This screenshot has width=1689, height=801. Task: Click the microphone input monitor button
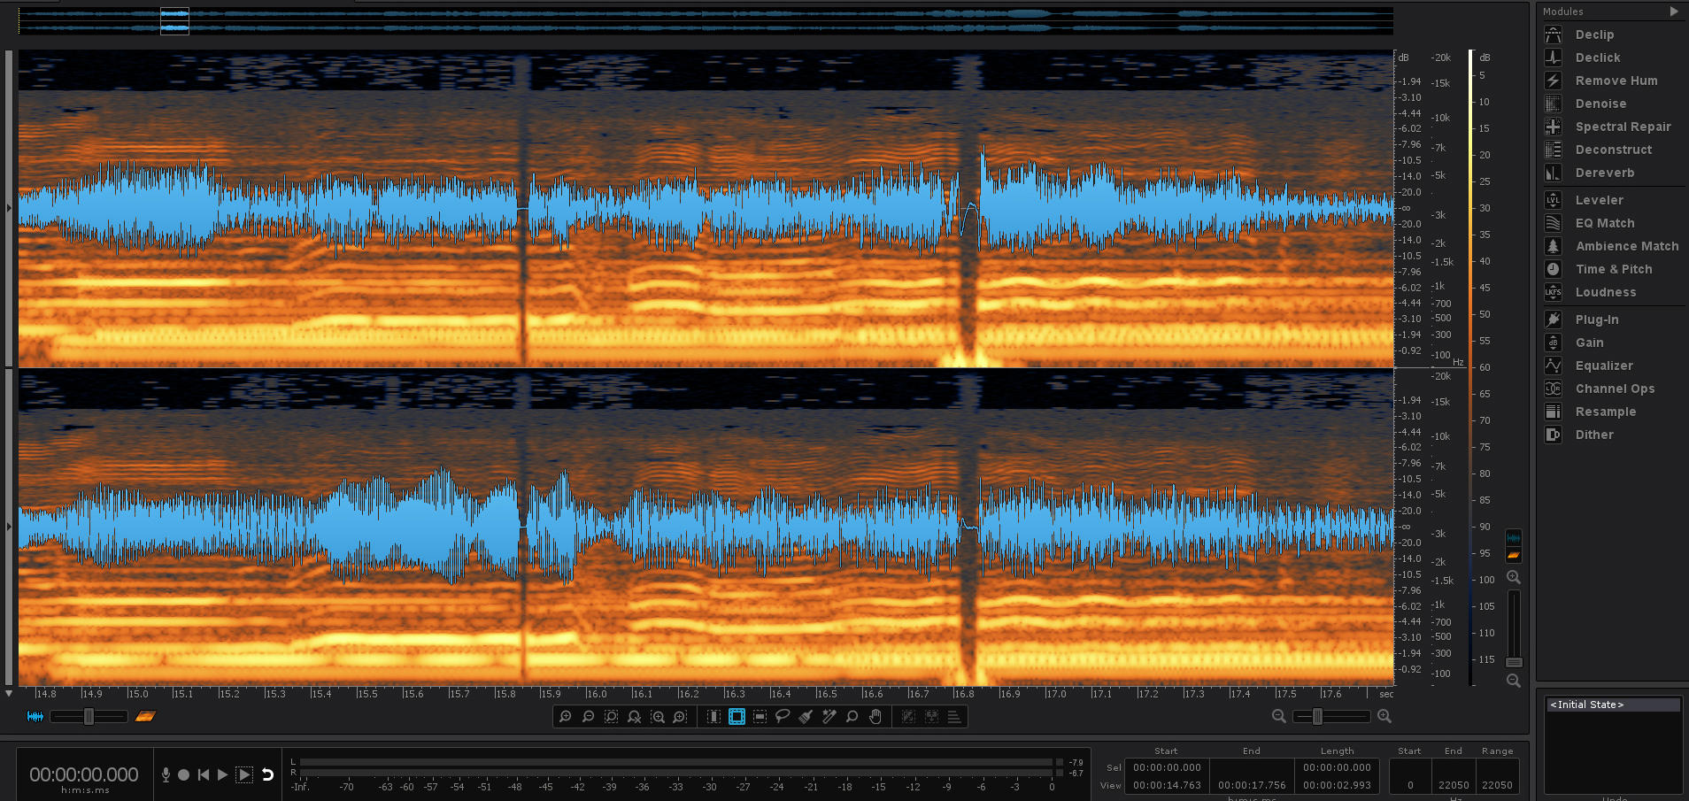click(x=166, y=774)
